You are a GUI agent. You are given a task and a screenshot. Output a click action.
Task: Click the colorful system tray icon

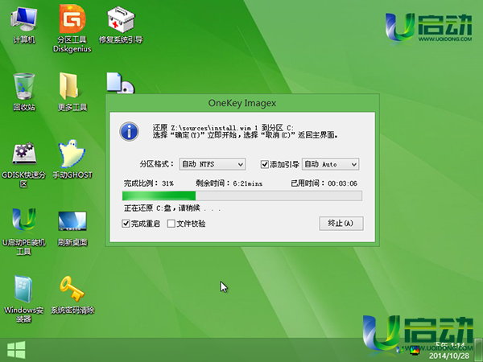pos(415,350)
